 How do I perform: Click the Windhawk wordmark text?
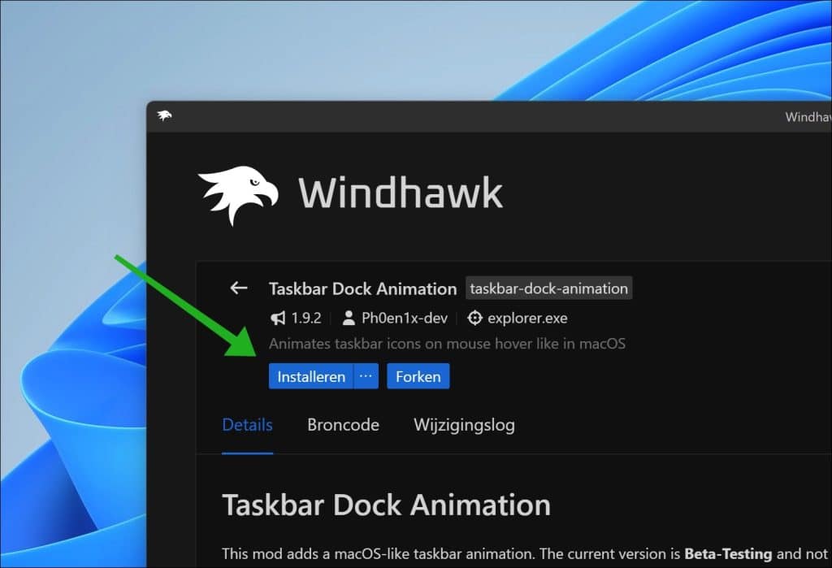click(x=401, y=193)
